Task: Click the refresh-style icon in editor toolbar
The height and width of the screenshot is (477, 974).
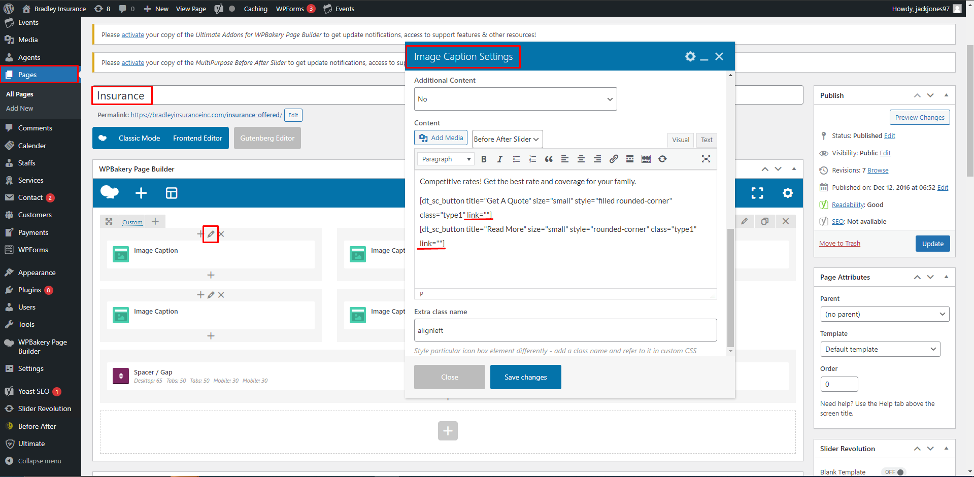Action: pos(662,159)
